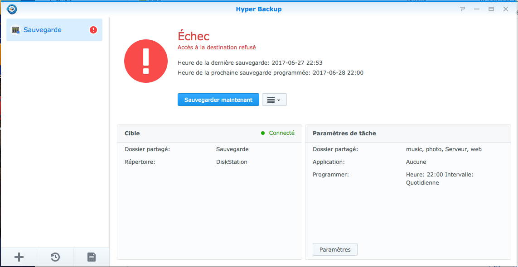518x267 pixels.
Task: Click the Hyper Backup window title
Action: click(259, 9)
